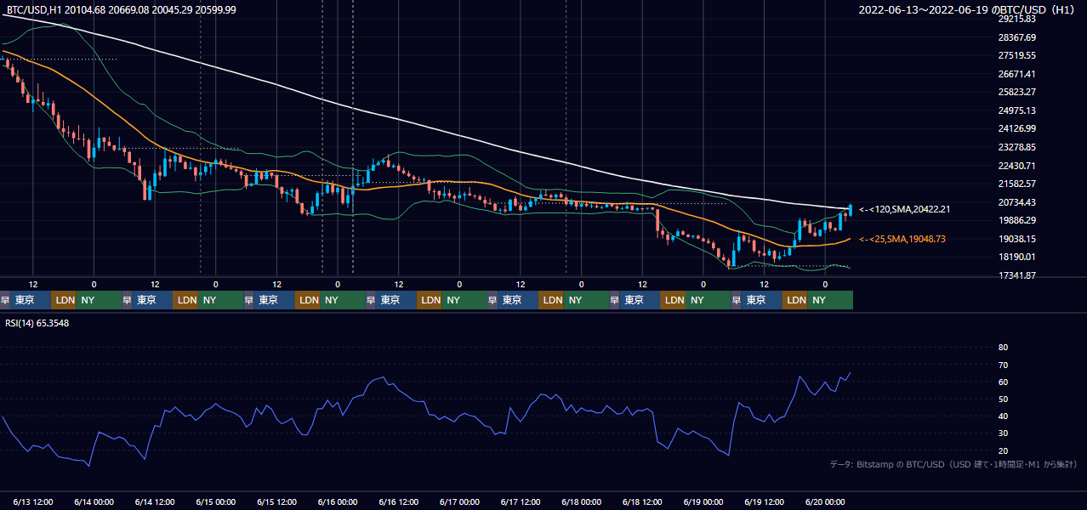Click the 6/15 00:00 date label
1087x510 pixels.
click(216, 501)
